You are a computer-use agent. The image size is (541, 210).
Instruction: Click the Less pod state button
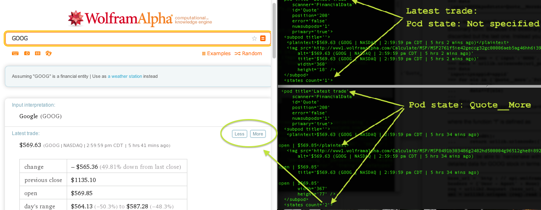tap(239, 134)
